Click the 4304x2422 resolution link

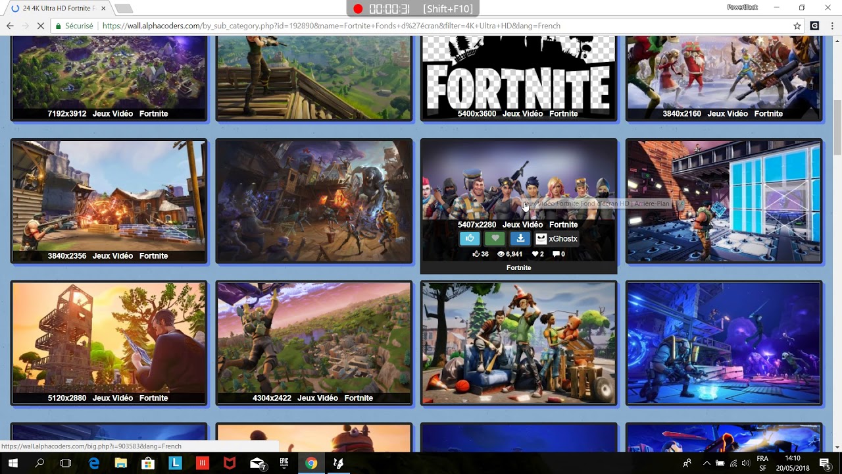tap(272, 398)
